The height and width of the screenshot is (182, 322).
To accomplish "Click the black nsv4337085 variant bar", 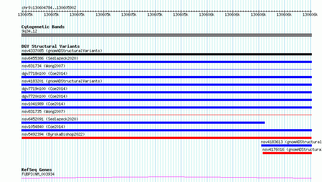I will [x=166, y=54].
